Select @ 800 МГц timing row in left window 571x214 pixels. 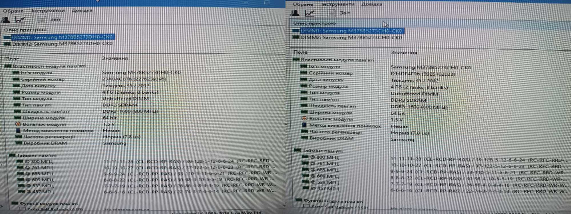(x=39, y=161)
